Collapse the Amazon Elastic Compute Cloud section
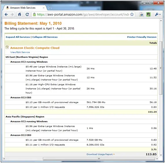The width and height of the screenshot is (165, 163). click(x=7, y=47)
